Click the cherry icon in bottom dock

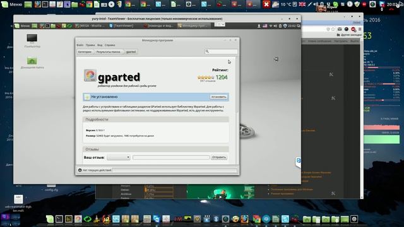[295, 219]
